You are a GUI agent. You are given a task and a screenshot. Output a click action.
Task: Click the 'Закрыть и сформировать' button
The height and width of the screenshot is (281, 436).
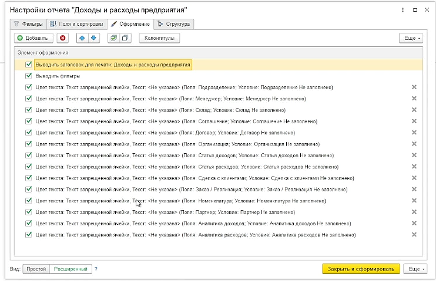click(x=361, y=269)
